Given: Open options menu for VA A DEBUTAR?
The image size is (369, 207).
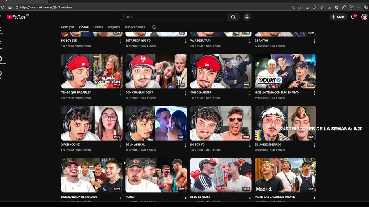Looking at the screenshot, I should pos(250,41).
